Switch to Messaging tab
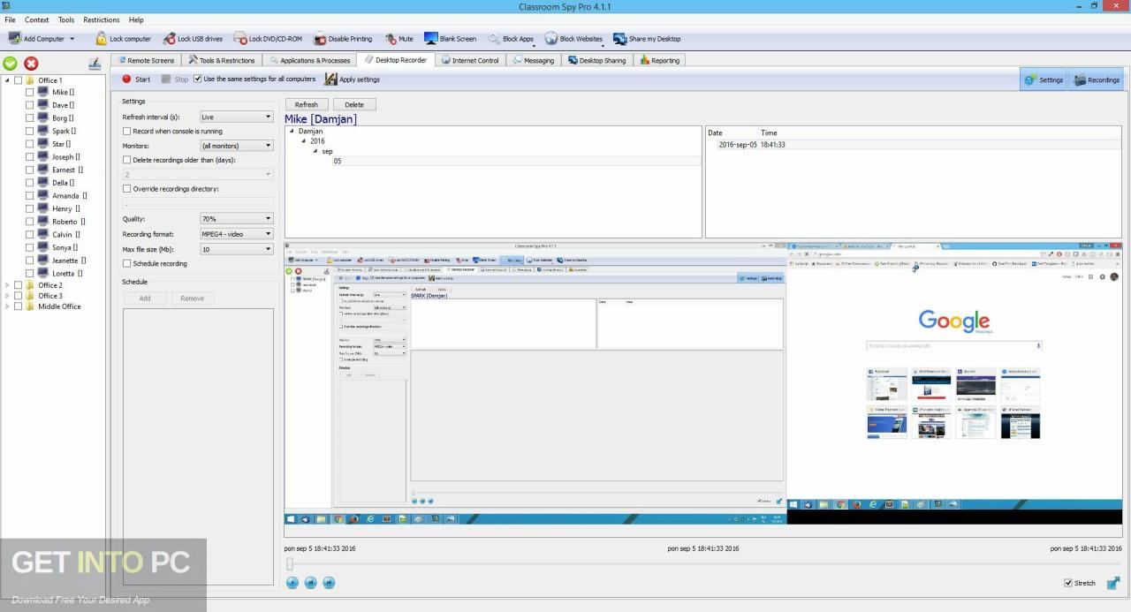 (534, 60)
